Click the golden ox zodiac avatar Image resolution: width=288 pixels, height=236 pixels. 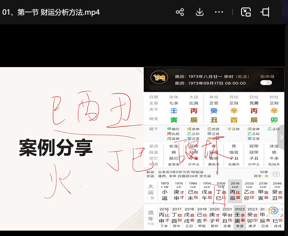159,78
